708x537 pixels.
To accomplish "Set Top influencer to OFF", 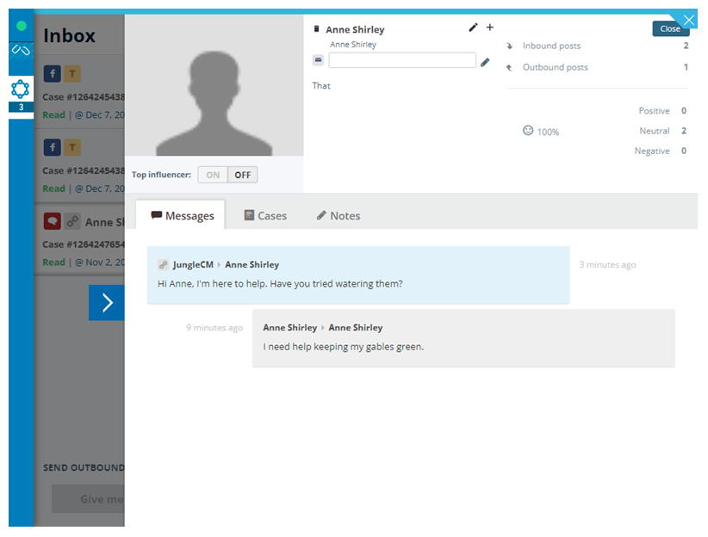I will pos(243,175).
